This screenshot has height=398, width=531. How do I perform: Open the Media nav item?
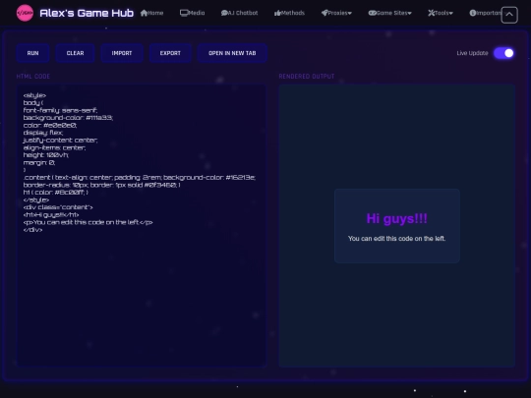pyautogui.click(x=193, y=13)
